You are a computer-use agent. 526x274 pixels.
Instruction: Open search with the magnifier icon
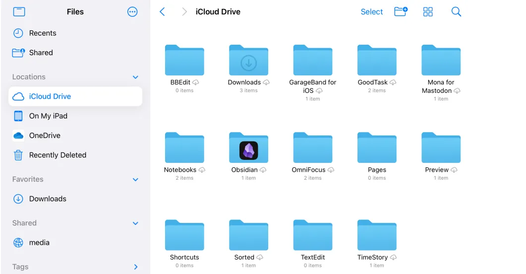coord(456,12)
